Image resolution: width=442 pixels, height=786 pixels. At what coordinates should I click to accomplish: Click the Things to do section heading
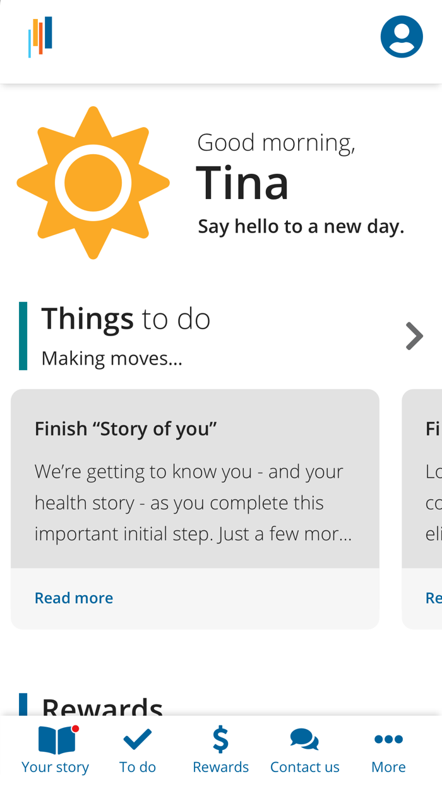[x=126, y=318]
